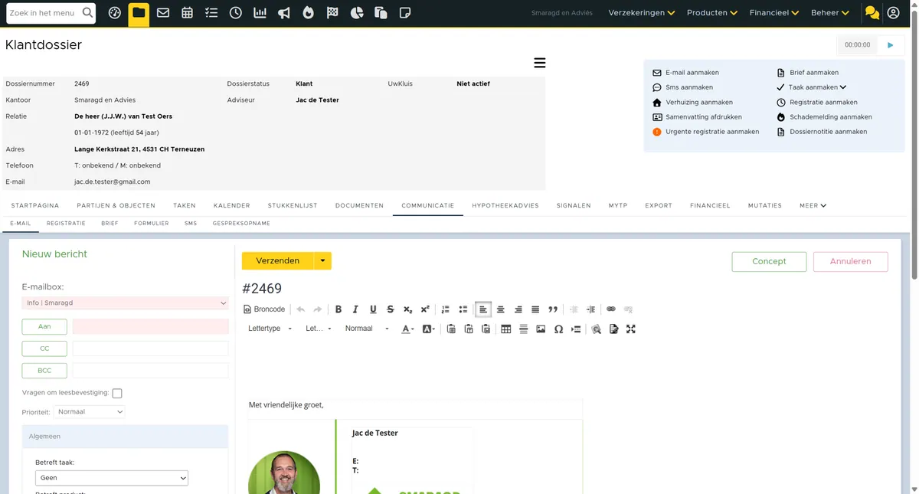
Task: Open the Prioriteit 'Normaal' dropdown
Action: coord(90,412)
